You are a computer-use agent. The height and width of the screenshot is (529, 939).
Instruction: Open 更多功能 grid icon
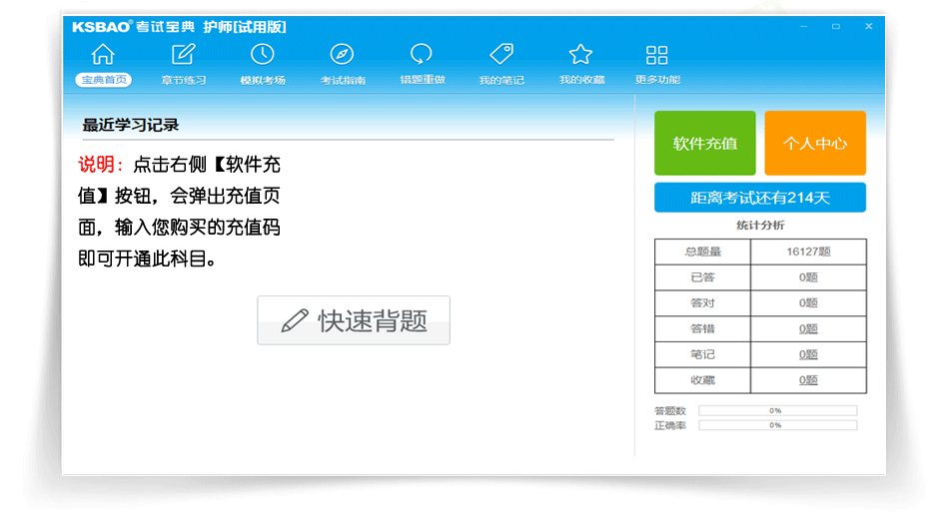click(x=657, y=56)
